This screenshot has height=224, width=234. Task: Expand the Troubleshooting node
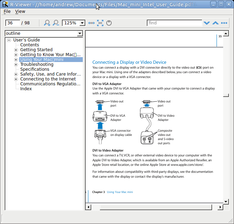coord(16,64)
